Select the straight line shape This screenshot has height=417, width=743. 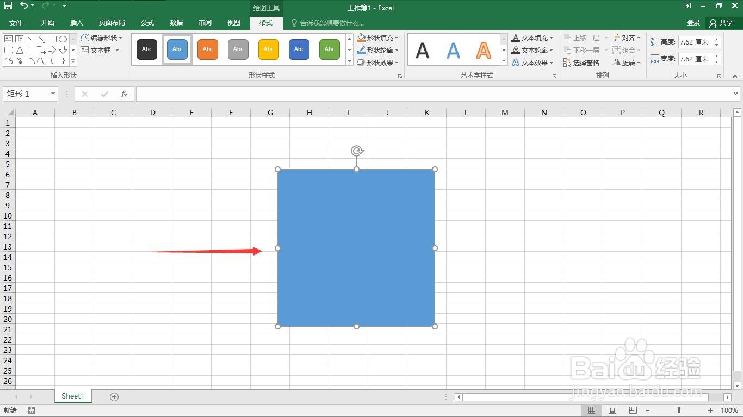[x=30, y=39]
